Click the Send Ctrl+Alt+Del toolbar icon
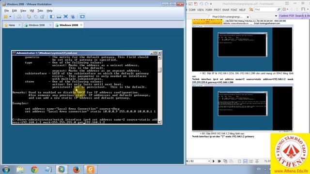 [x=19, y=17]
